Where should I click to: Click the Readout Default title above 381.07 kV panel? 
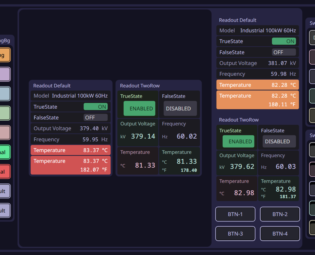tap(238, 20)
